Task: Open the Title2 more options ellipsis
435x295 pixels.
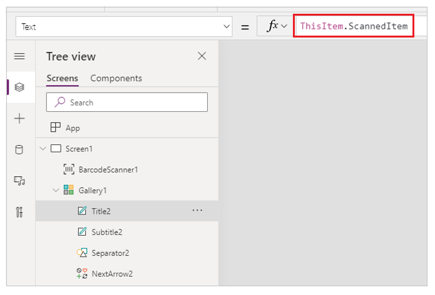Action: click(x=197, y=211)
